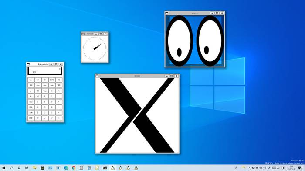Open the taskbar clock and date
This screenshot has width=305, height=171.
coord(291,168)
